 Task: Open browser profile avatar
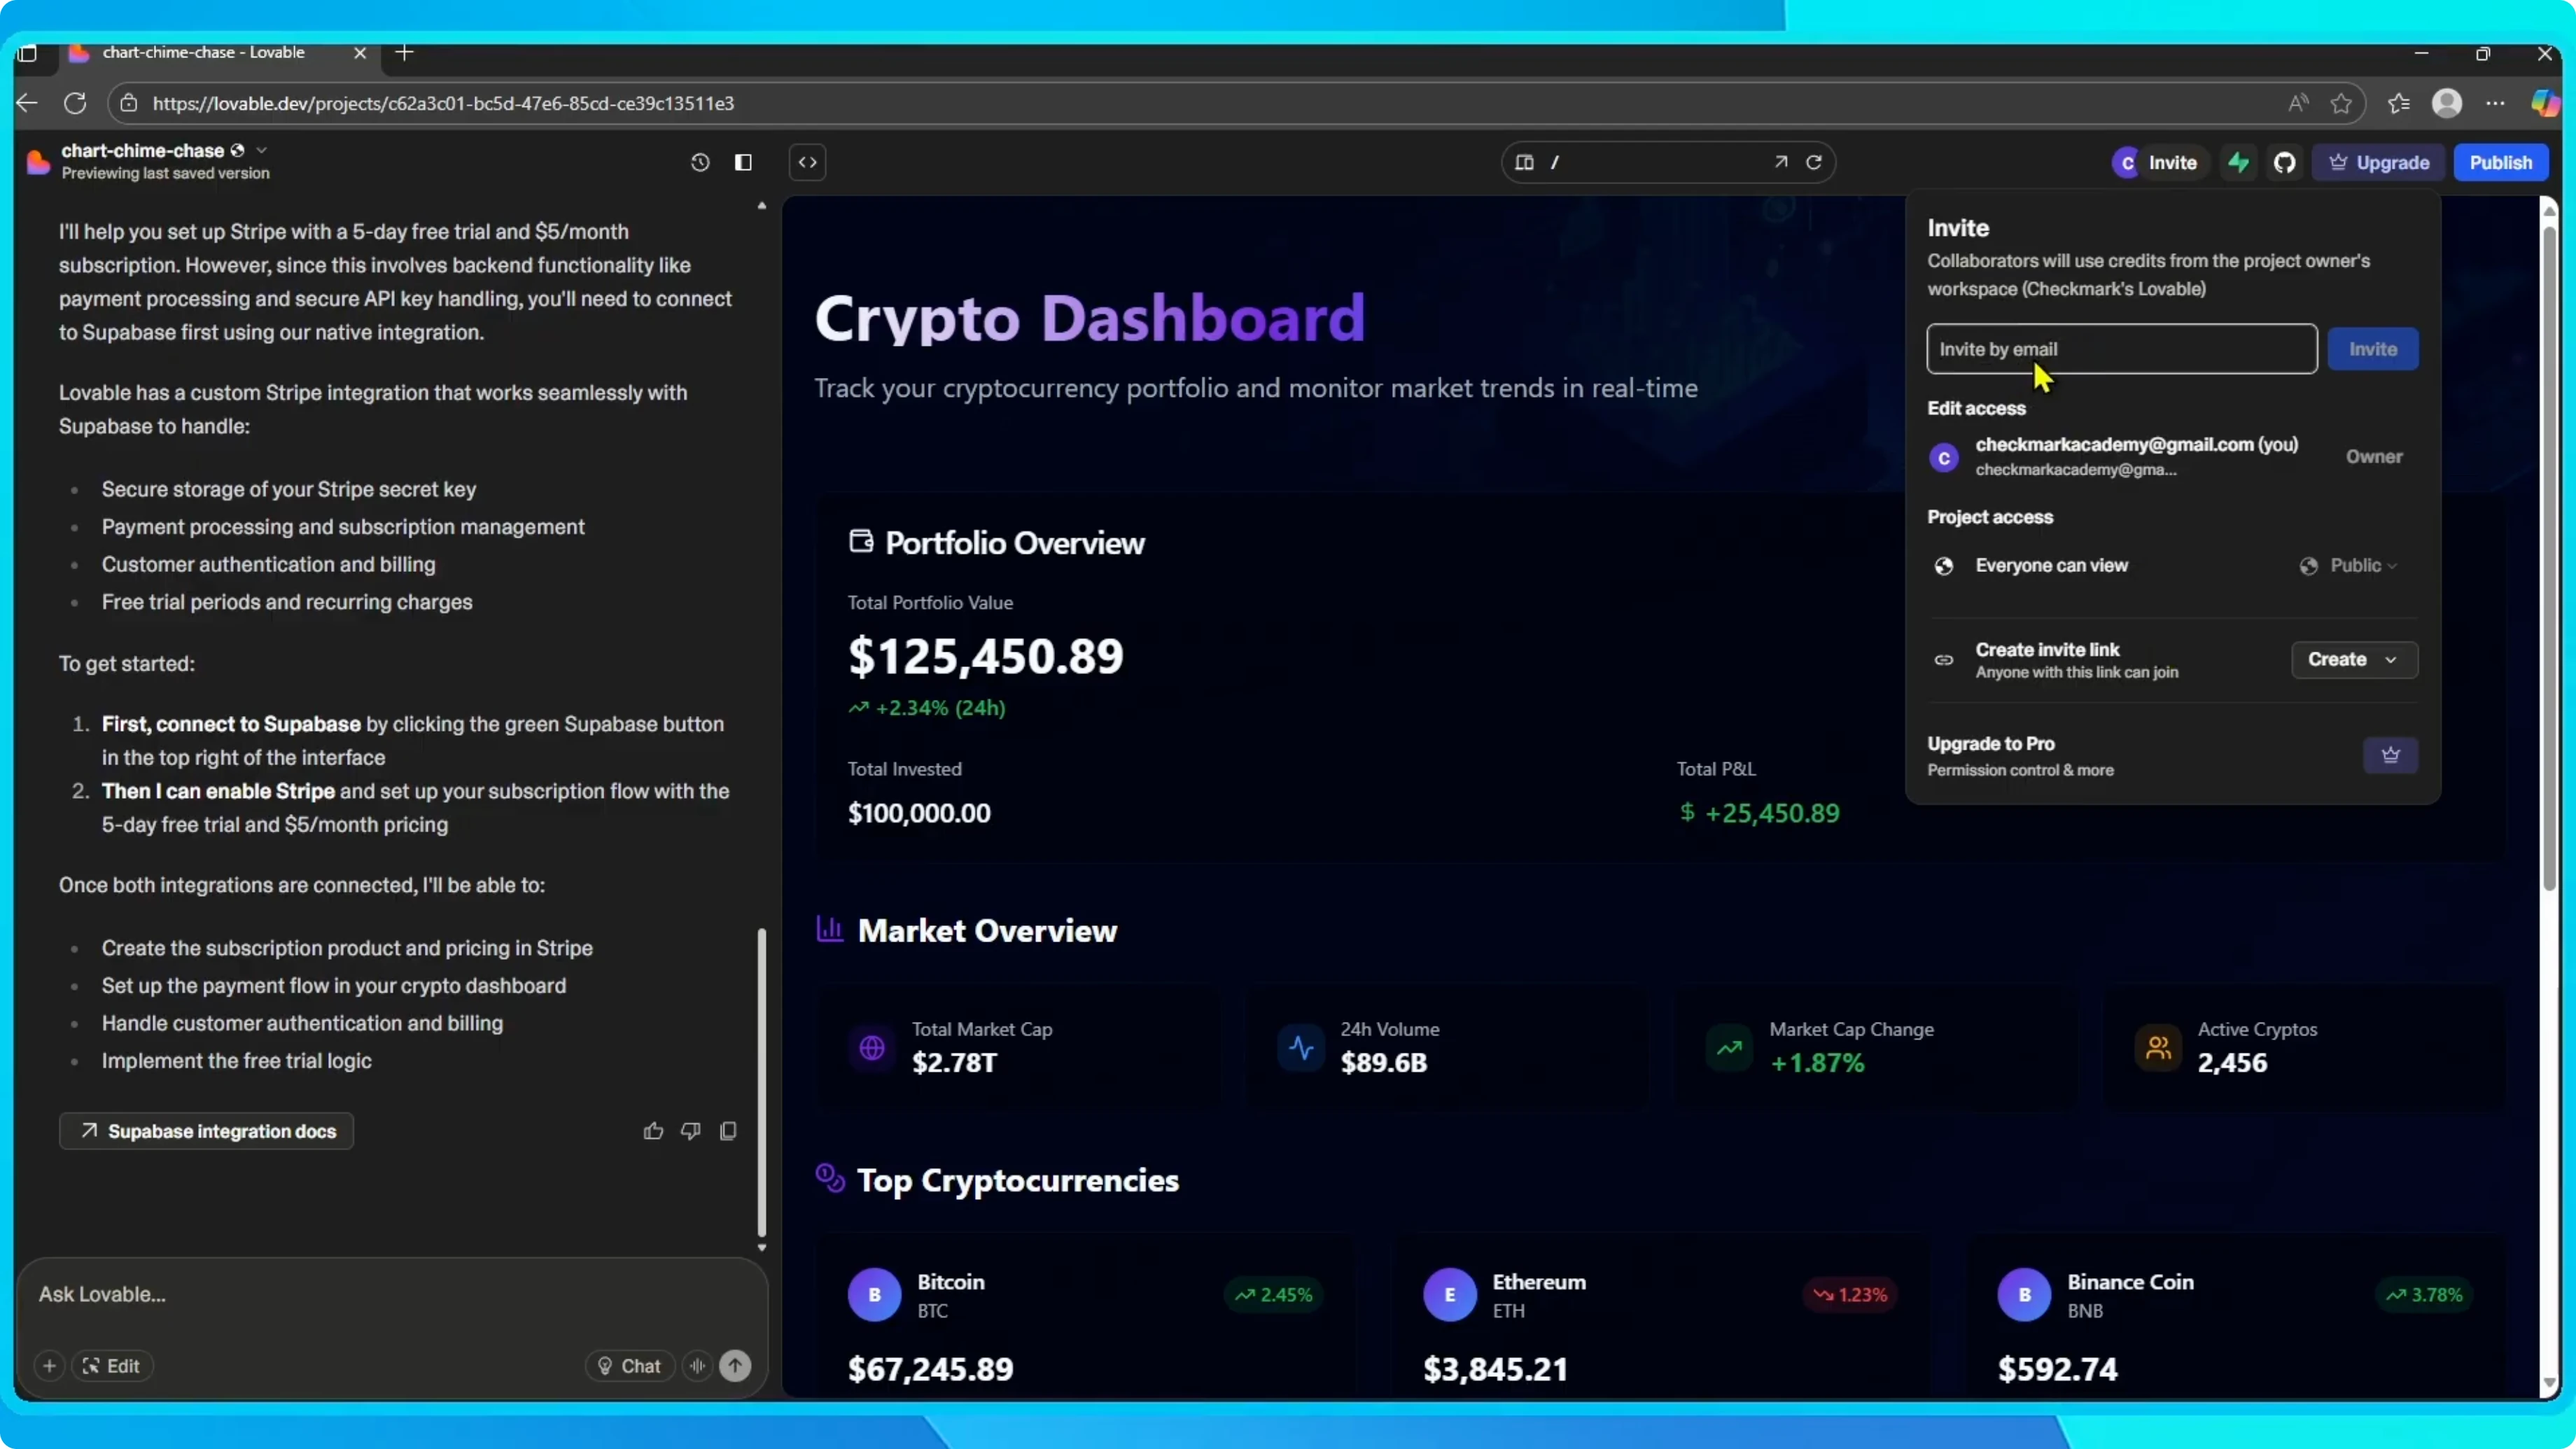[2447, 103]
